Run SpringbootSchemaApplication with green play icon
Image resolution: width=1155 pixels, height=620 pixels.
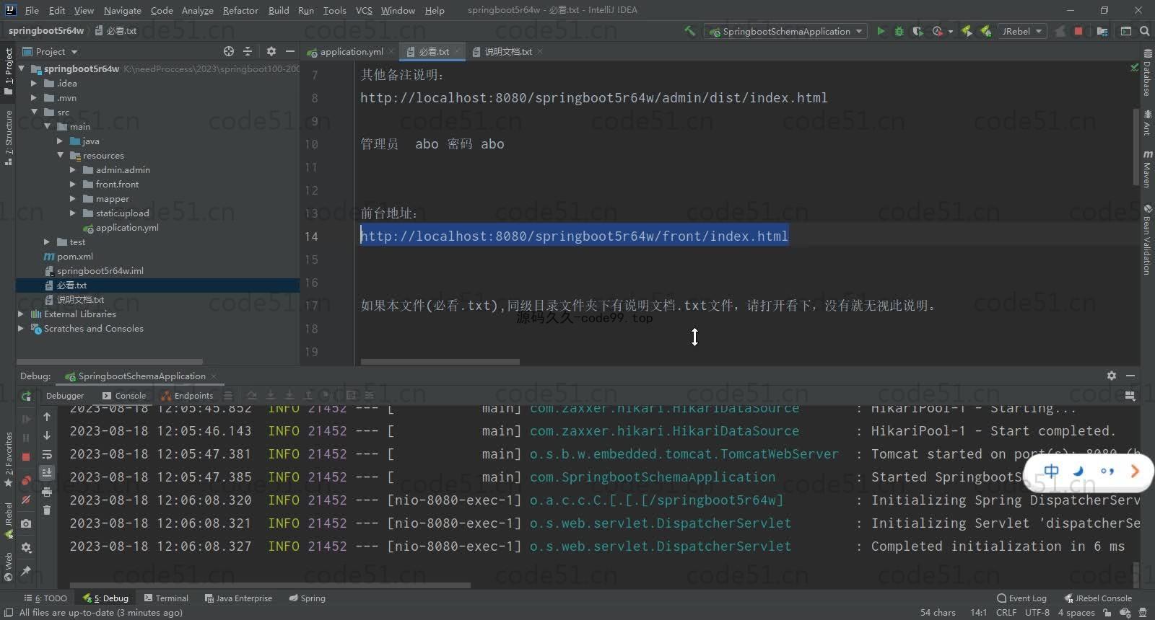(x=881, y=31)
